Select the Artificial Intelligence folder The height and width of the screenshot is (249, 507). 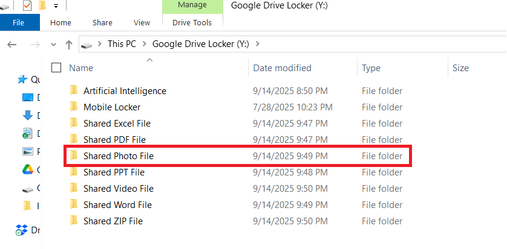tap(125, 91)
